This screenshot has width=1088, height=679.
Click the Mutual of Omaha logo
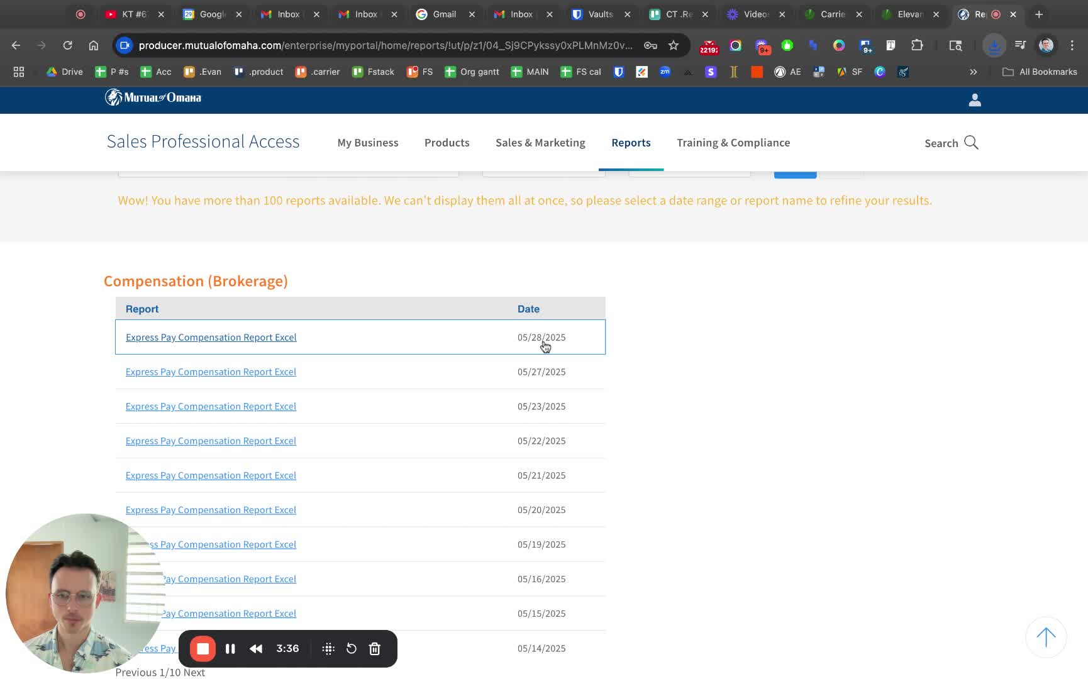[x=153, y=97]
